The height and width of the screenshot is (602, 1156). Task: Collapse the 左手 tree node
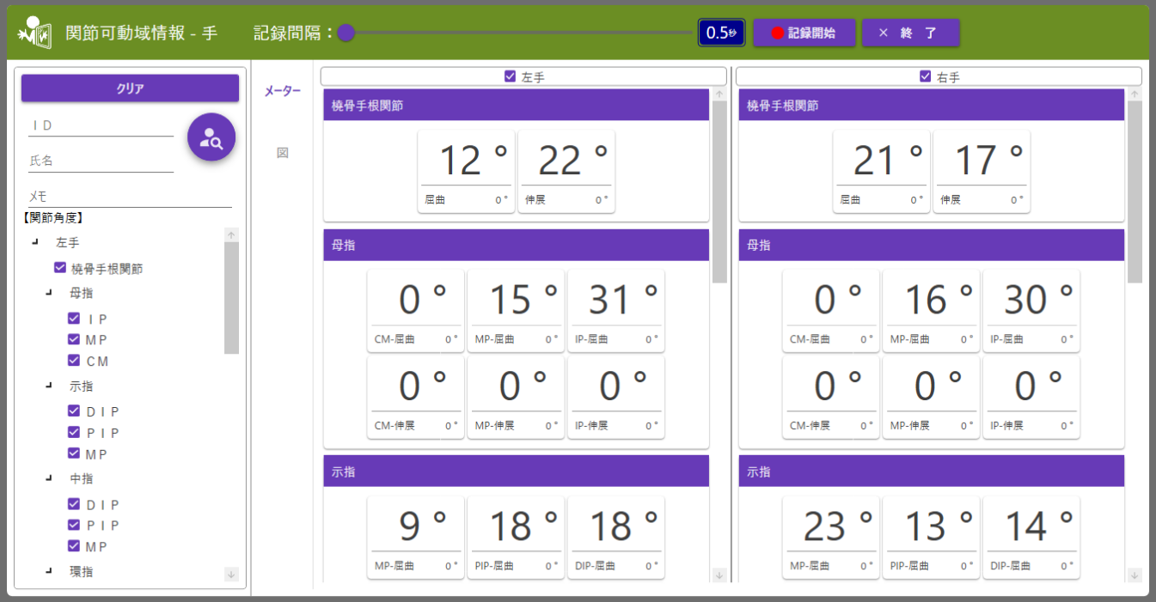click(x=35, y=243)
